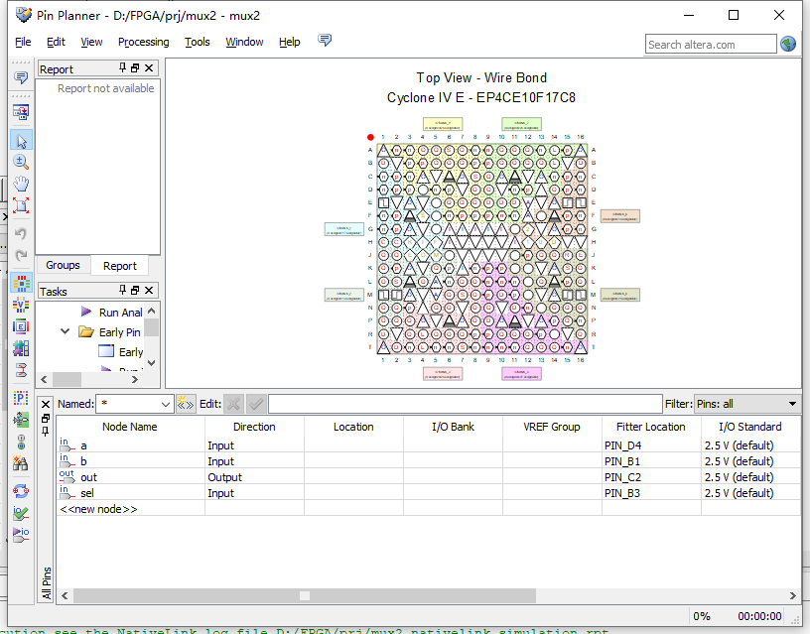
Task: Click the node finder arrows button beside Named
Action: click(x=185, y=404)
